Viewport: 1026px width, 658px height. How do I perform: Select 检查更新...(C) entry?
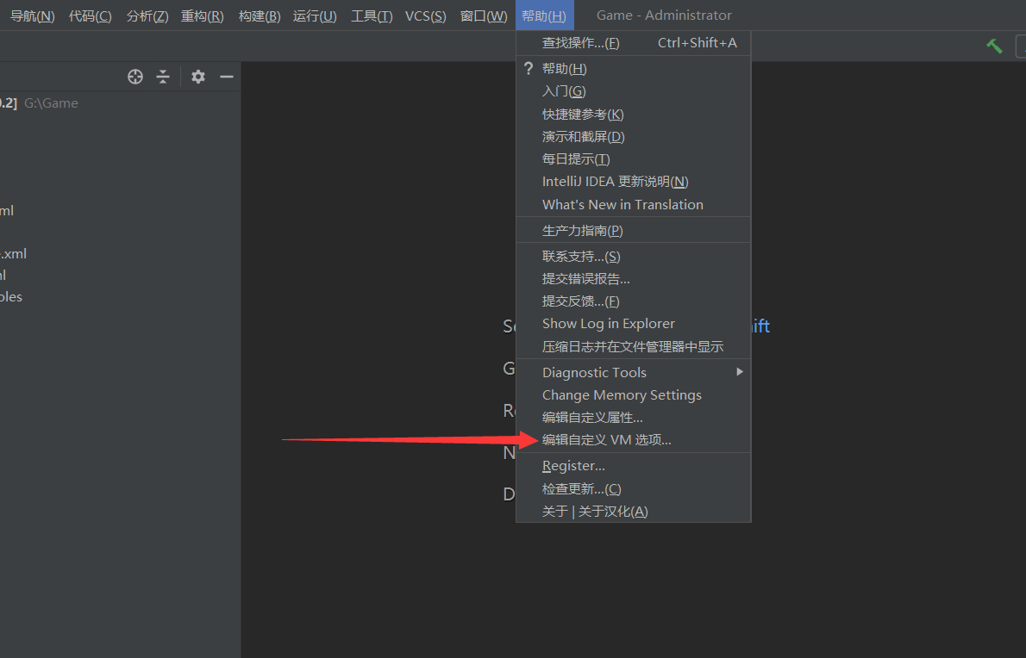(x=634, y=488)
